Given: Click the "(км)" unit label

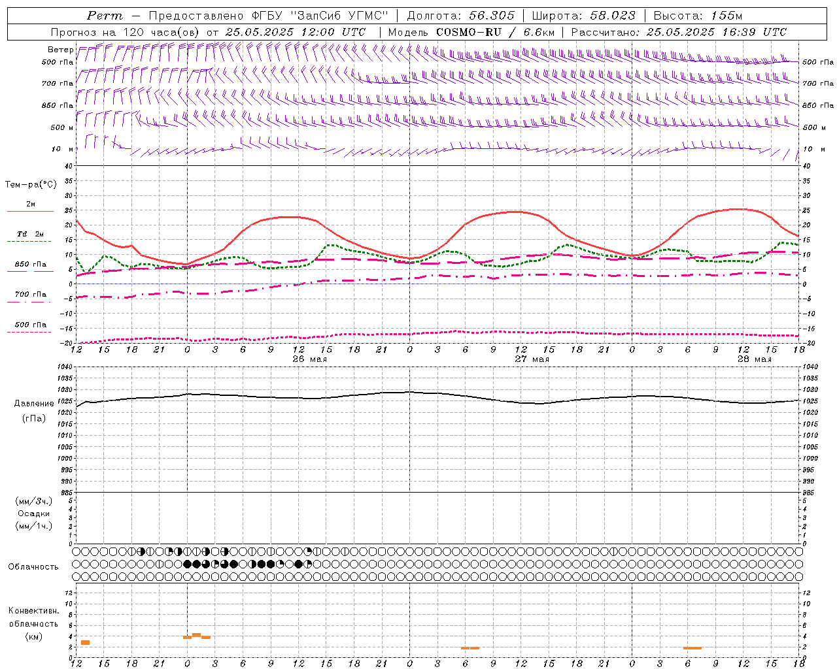Looking at the screenshot, I should [34, 636].
